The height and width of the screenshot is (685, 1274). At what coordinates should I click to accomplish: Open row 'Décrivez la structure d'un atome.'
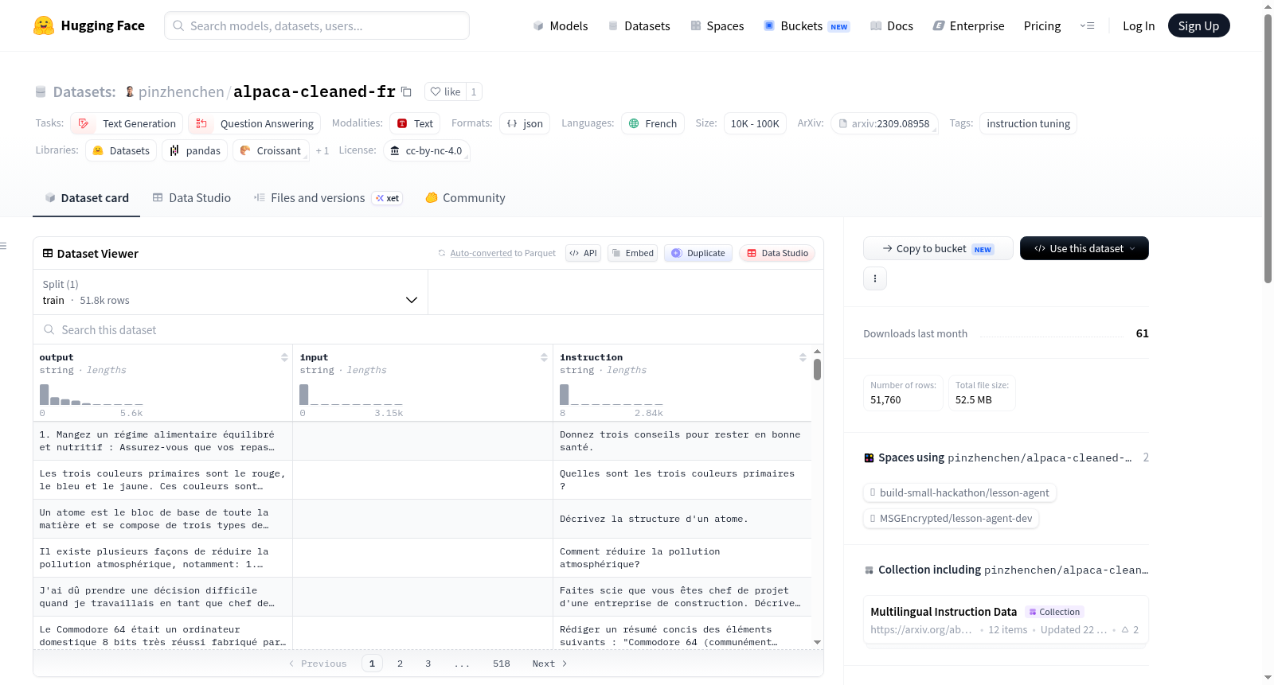click(422, 519)
